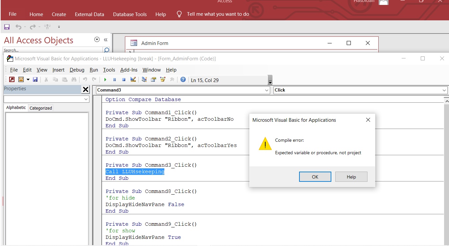Click Help in the compile error dialog
This screenshot has width=449, height=252.
click(351, 177)
